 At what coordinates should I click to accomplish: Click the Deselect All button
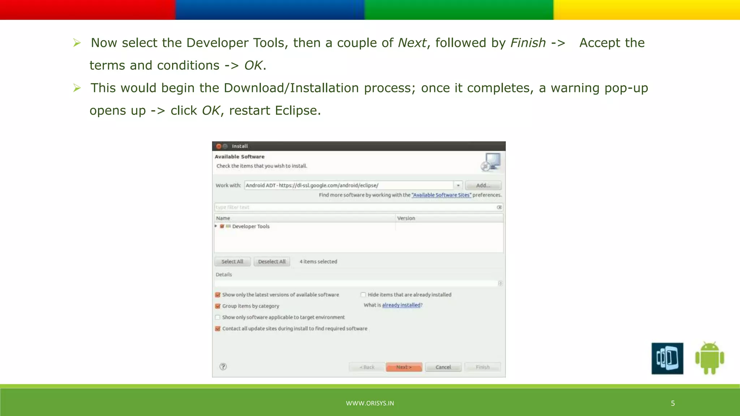(272, 261)
